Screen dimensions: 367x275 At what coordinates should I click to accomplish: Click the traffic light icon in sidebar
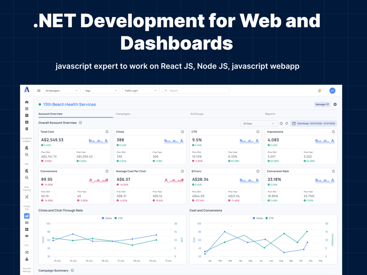[27, 129]
